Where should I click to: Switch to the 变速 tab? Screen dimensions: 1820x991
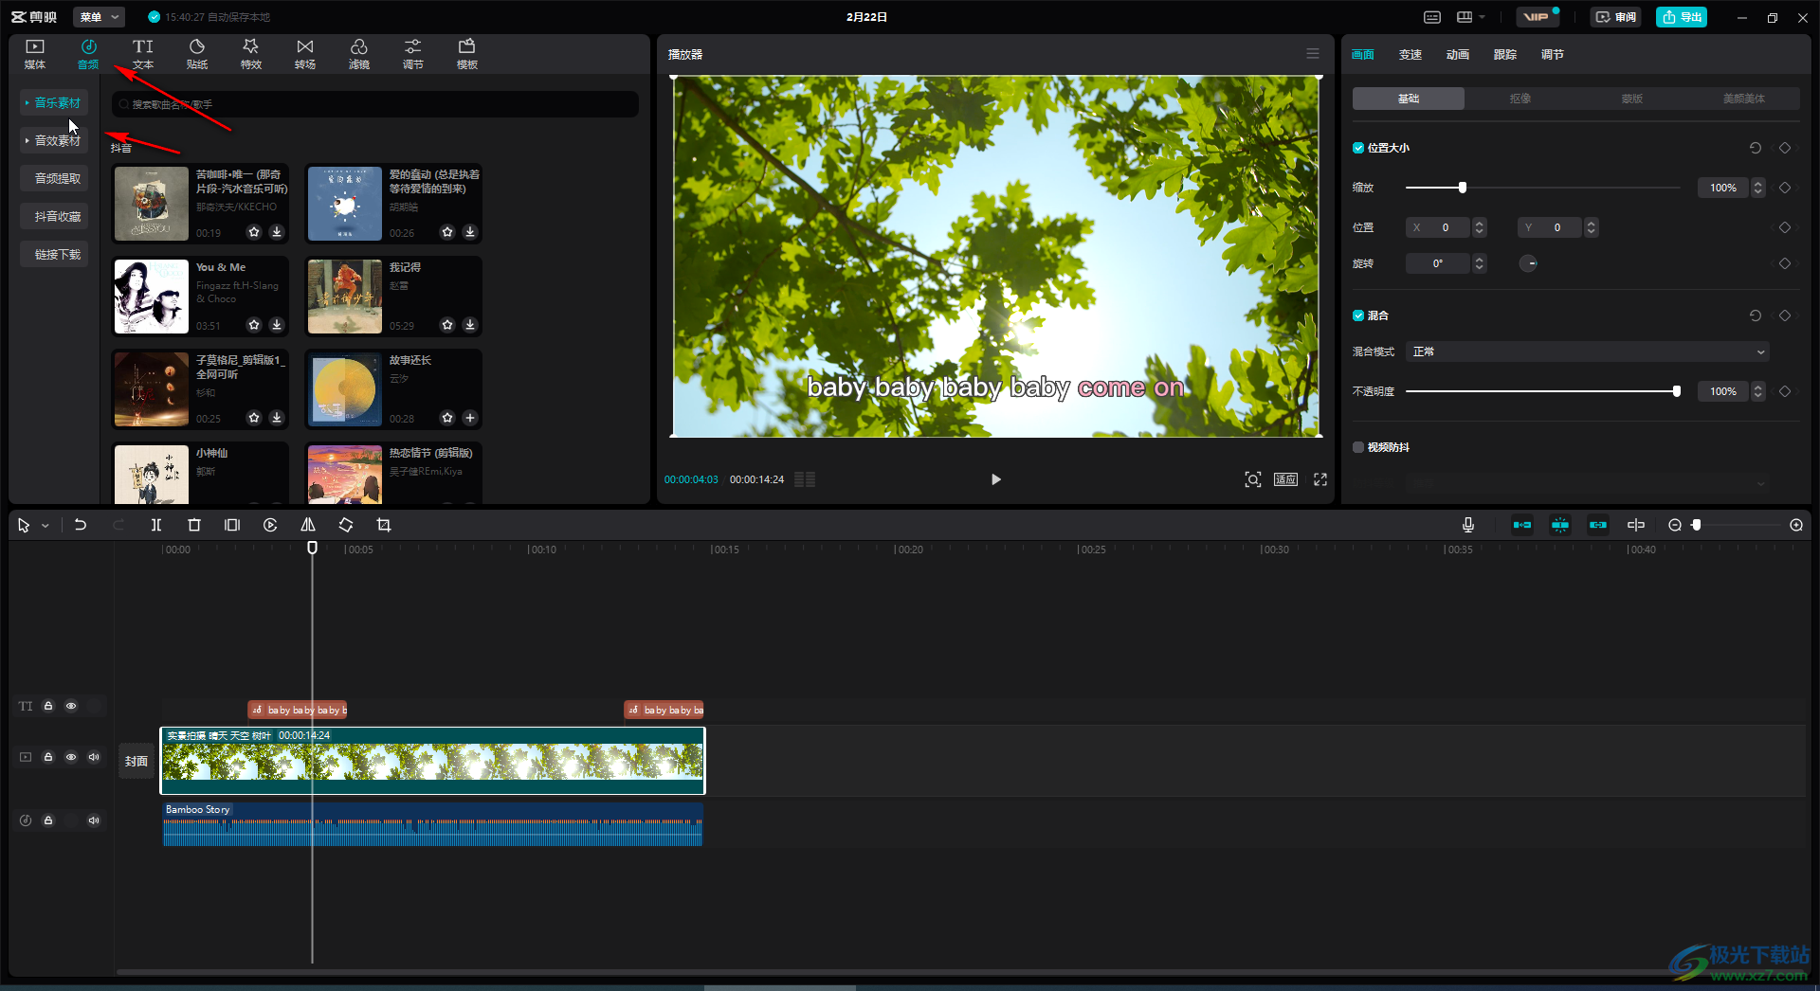1410,55
